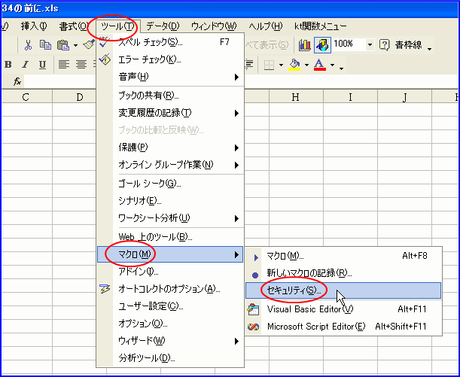Screen dimensions: 460x377
Task: Select オプション menu item
Action: tap(170, 324)
